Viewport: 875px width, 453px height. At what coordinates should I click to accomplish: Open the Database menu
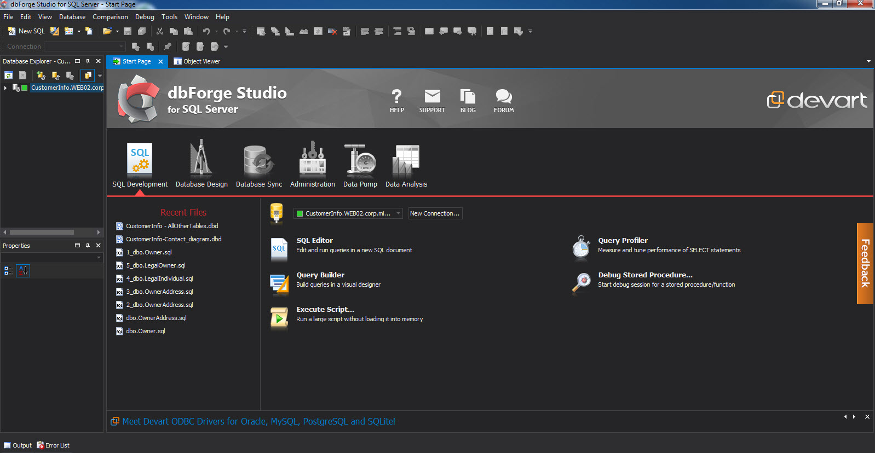72,17
